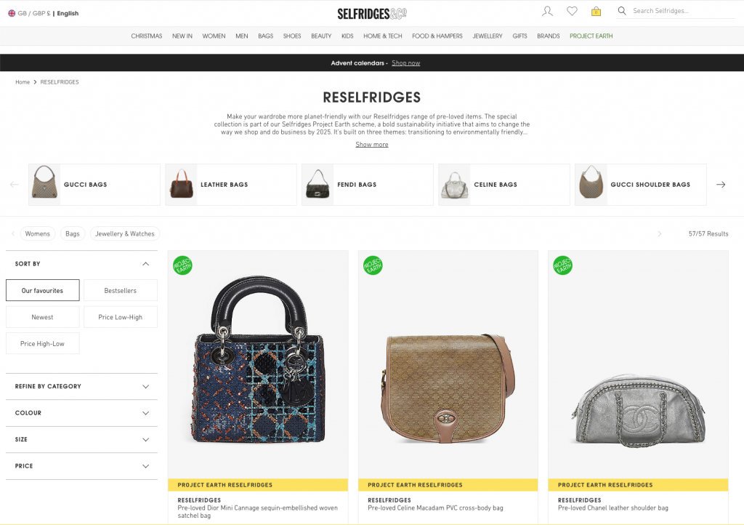The height and width of the screenshot is (525, 744).
Task: Open the Project Earth navigation item
Action: point(591,36)
